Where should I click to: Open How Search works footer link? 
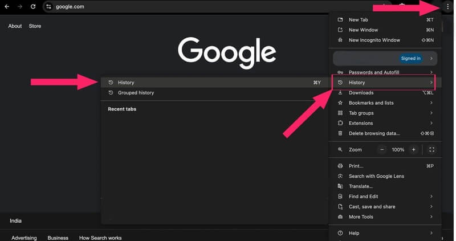pos(100,238)
